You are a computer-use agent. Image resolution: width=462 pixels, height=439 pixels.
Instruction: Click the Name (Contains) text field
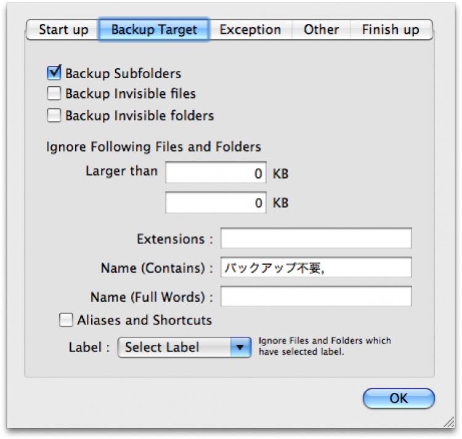pos(315,267)
